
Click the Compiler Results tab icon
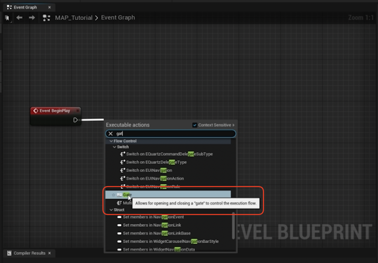coord(9,253)
